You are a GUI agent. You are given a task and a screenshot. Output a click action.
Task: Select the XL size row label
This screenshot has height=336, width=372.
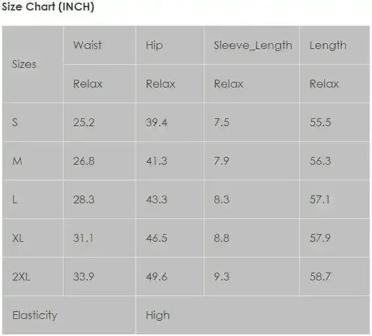point(18,238)
